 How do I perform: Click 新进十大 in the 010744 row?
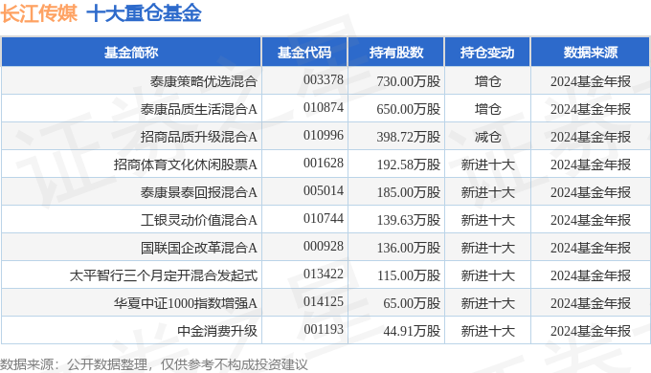coord(488,220)
